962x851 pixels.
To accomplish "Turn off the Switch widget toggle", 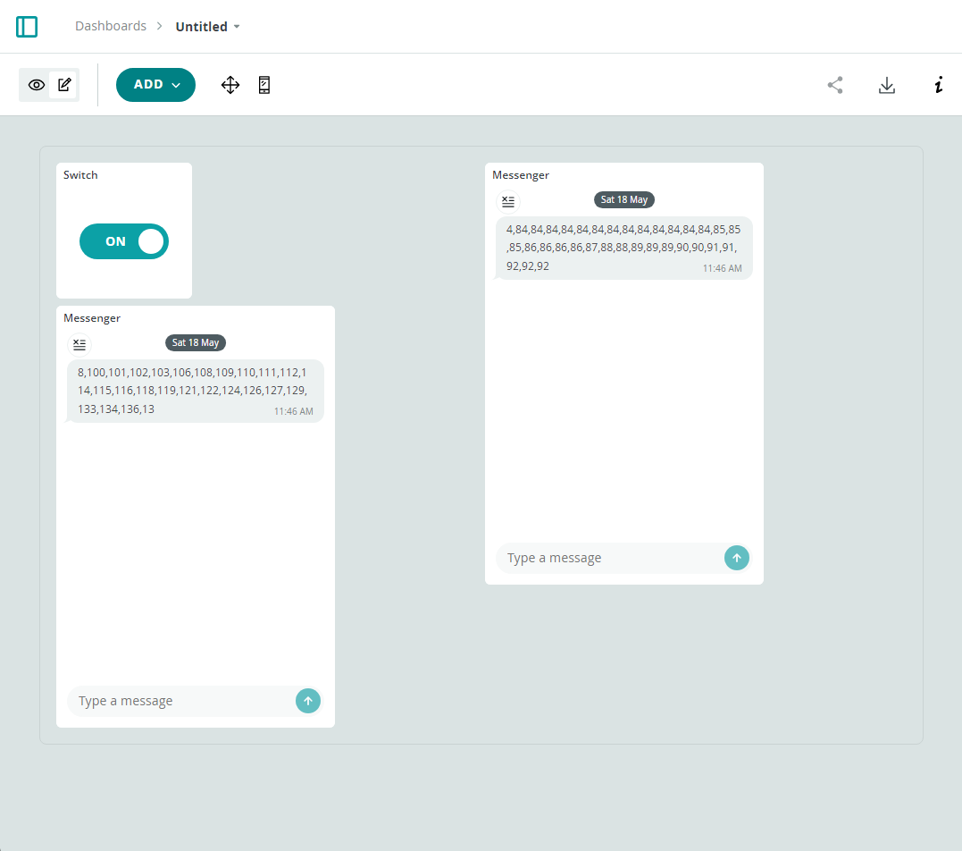I will (124, 241).
